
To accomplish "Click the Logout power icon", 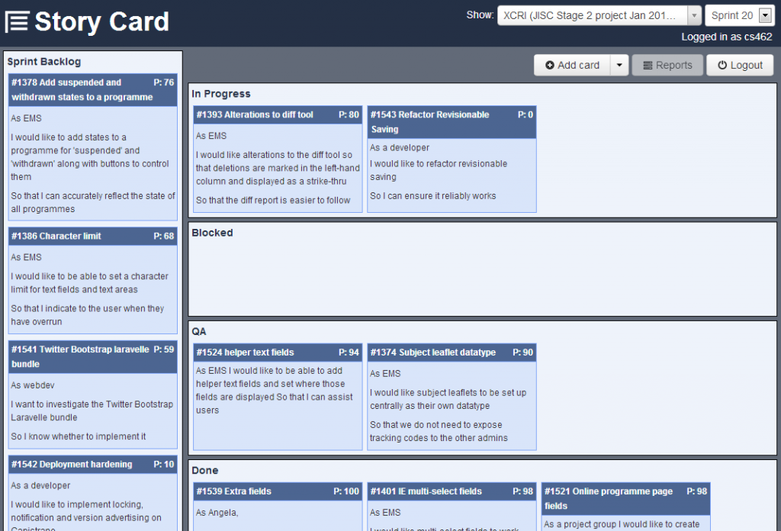I will click(722, 66).
